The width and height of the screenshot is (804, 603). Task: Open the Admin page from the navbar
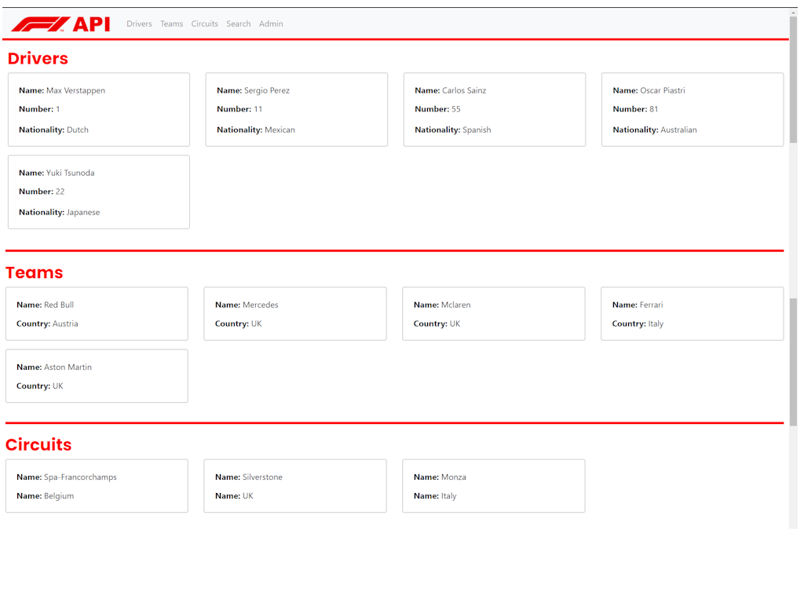click(x=271, y=24)
